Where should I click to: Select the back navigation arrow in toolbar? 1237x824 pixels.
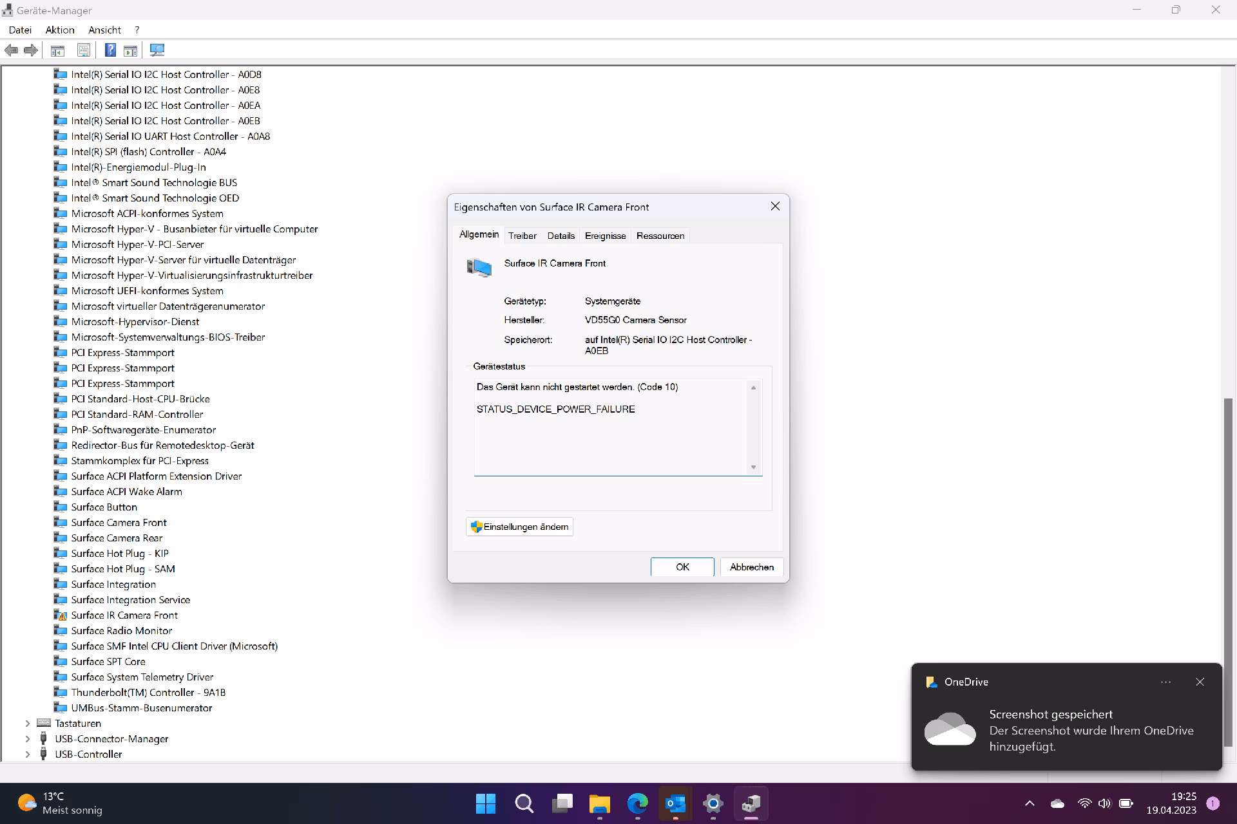(x=12, y=50)
